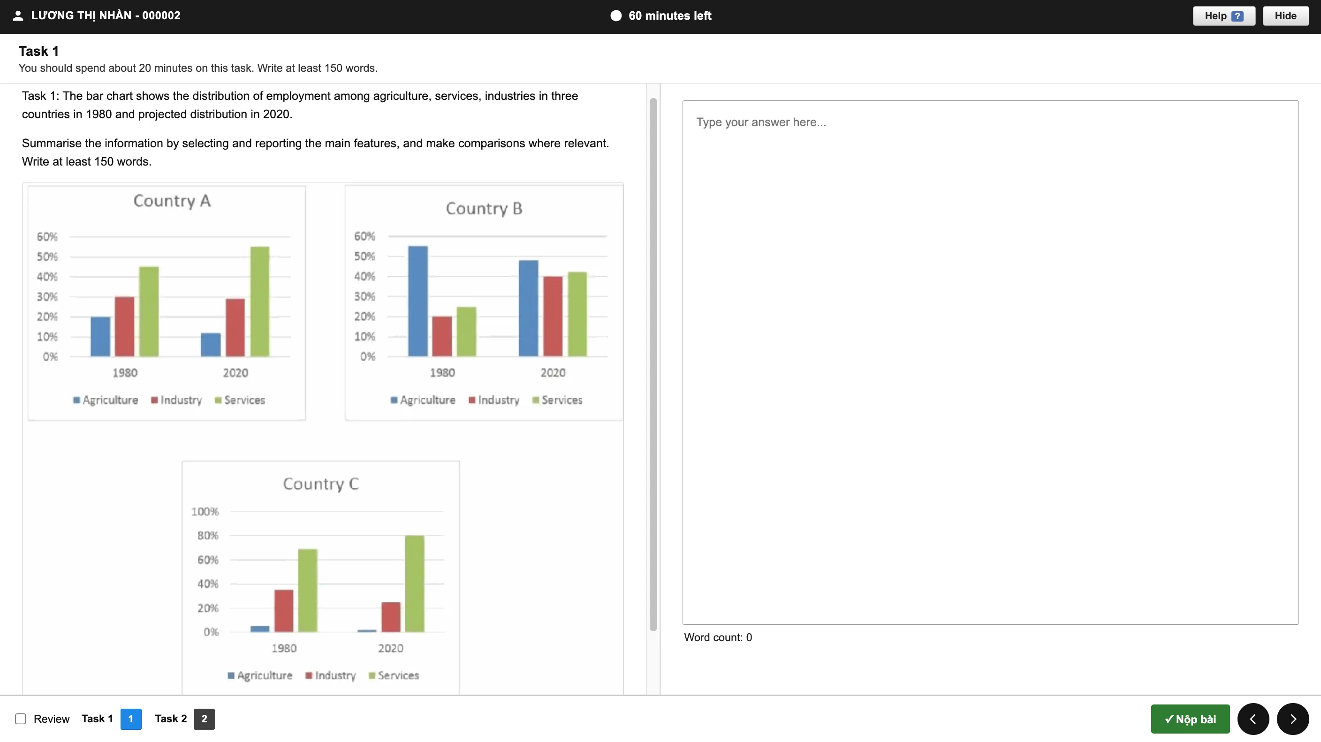The height and width of the screenshot is (742, 1321).
Task: Click 'You should spend about 20 minutes' text
Action: click(x=198, y=68)
